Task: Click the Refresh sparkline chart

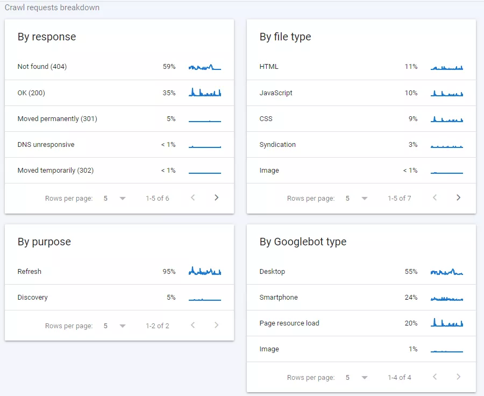Action: click(205, 271)
